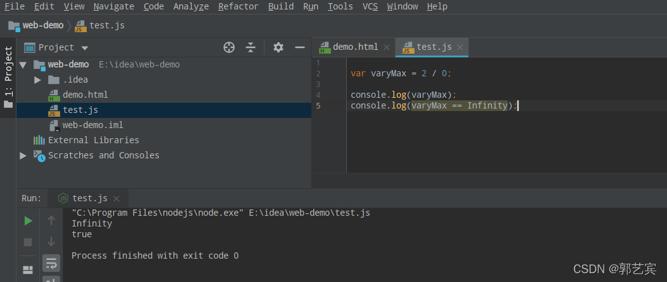Select test.js in project tree

[x=164, y=110]
